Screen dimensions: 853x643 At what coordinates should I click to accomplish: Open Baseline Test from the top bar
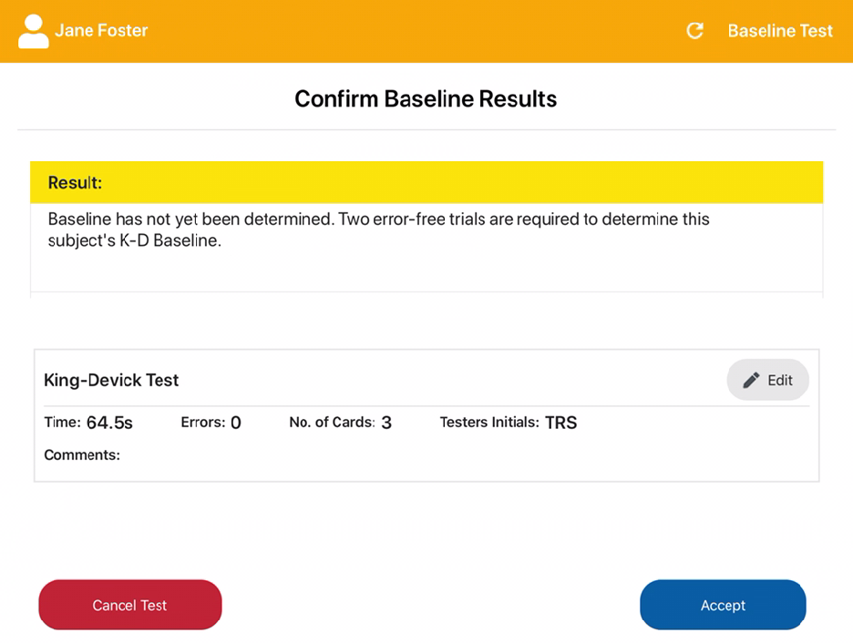point(780,30)
